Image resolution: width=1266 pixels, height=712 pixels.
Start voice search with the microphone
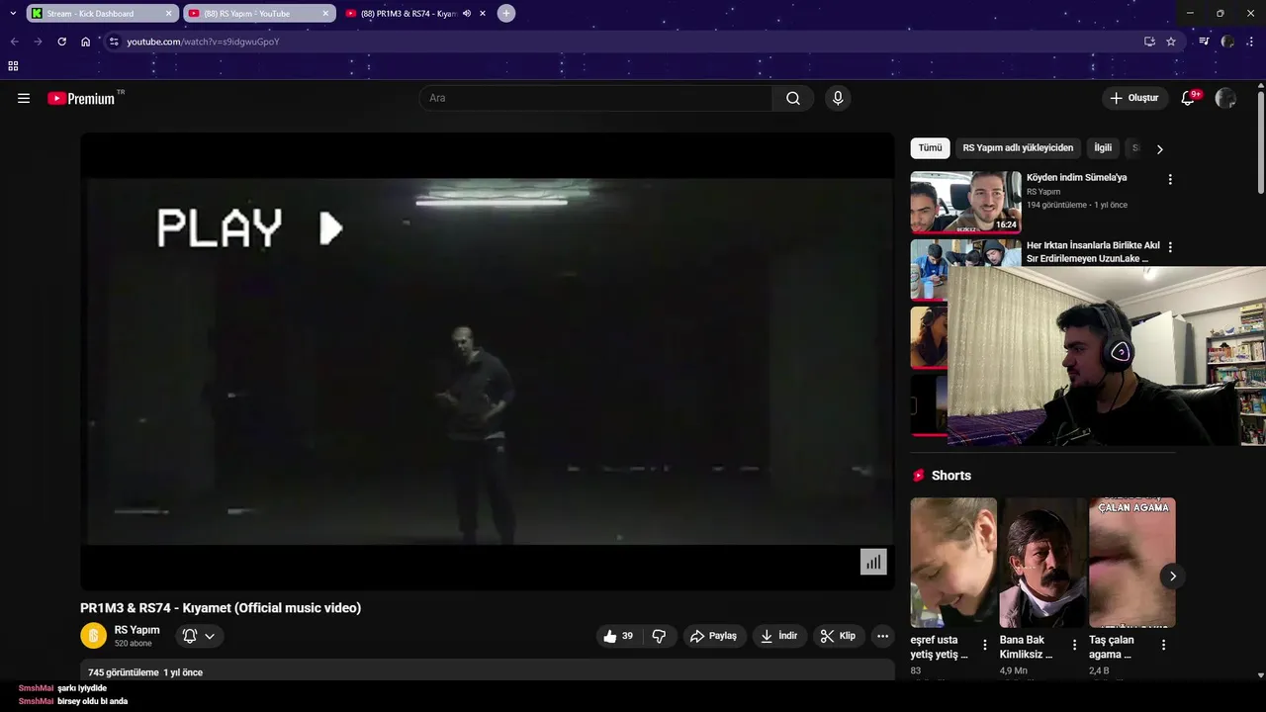(838, 98)
